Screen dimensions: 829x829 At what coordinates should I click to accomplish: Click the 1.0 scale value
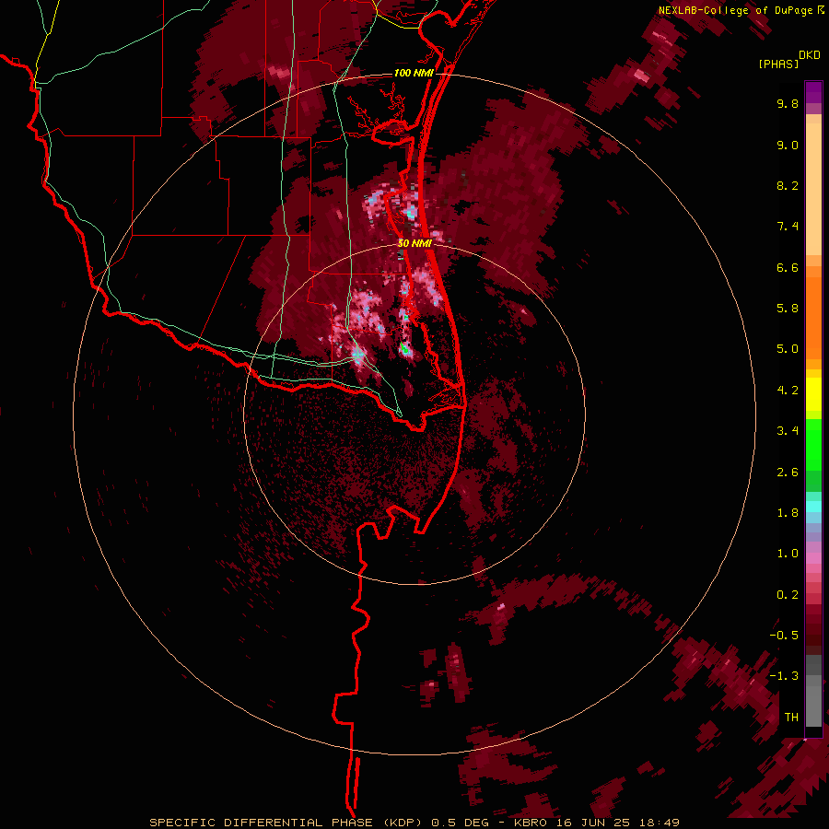[788, 554]
